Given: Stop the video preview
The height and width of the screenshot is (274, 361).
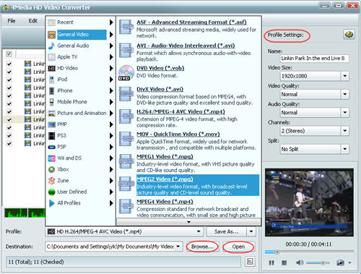Looking at the screenshot, I should coord(284,262).
